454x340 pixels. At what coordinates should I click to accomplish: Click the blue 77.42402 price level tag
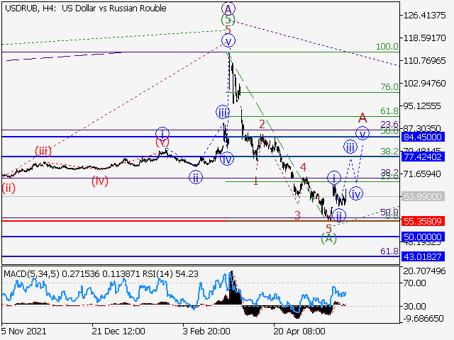pyautogui.click(x=423, y=157)
